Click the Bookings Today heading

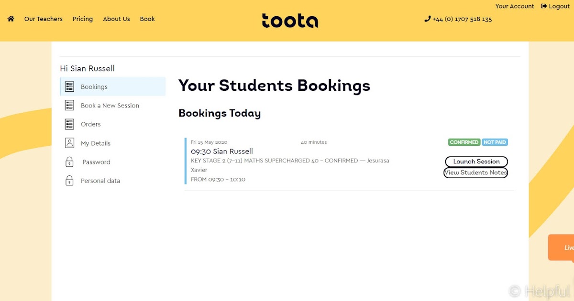coord(220,113)
